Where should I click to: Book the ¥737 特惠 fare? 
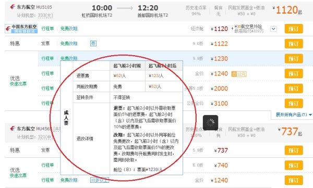pyautogui.click(x=294, y=151)
